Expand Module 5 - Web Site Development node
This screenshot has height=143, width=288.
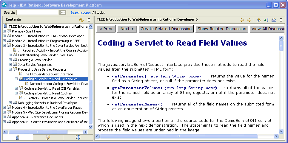[x=4, y=112]
